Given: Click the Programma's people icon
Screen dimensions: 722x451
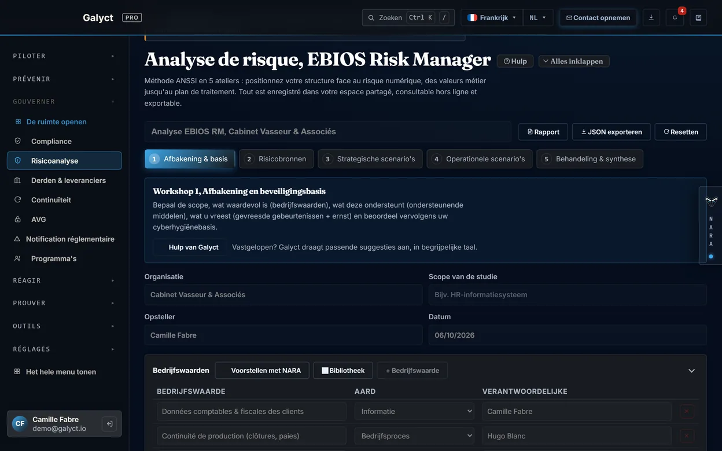Looking at the screenshot, I should 17,258.
